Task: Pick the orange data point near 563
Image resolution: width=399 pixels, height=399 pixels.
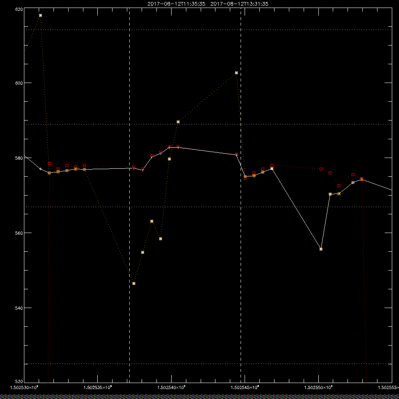Action: pos(152,221)
